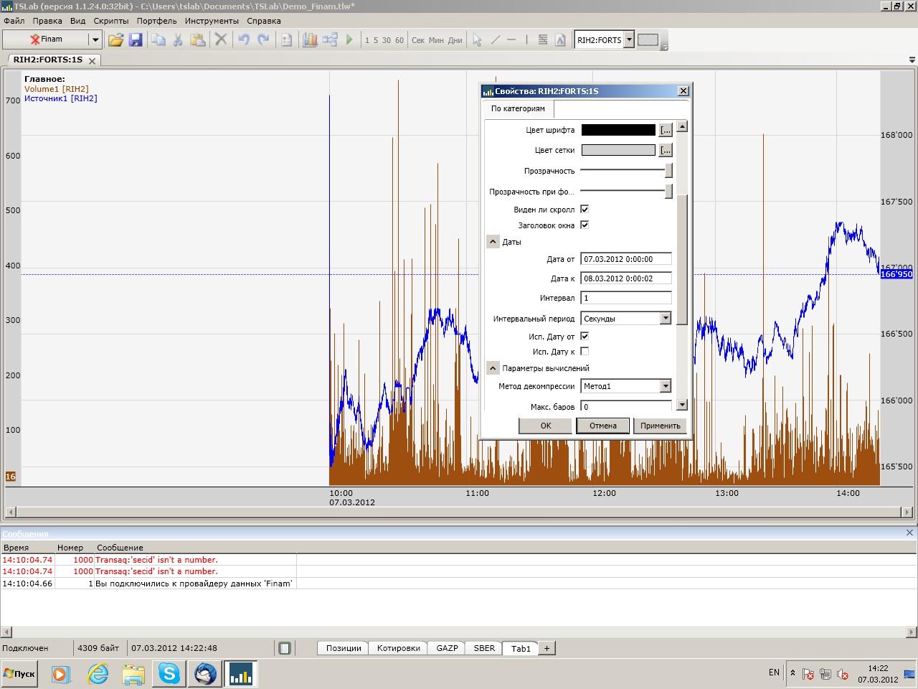
Task: Collapse the 'Даты' section
Action: tap(493, 242)
